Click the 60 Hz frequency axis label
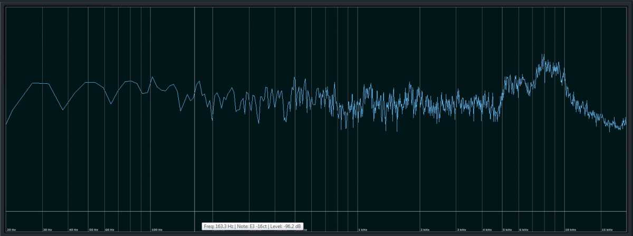This screenshot has height=236, width=633. 110,230
